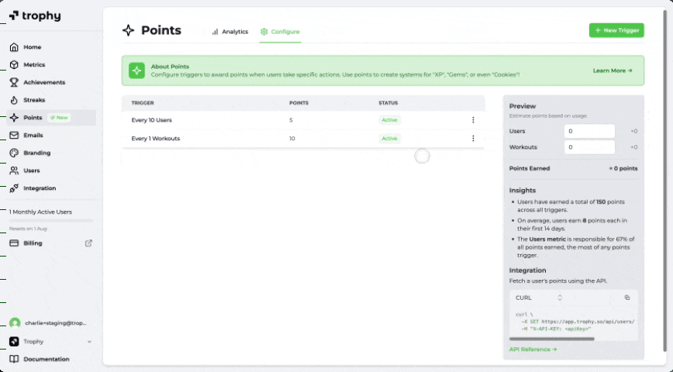673x372 pixels.
Task: Click the Every 10 Users trigger row
Action: [x=303, y=120]
